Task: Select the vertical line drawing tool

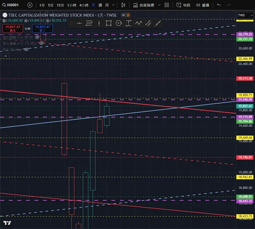Action: (x=99, y=23)
